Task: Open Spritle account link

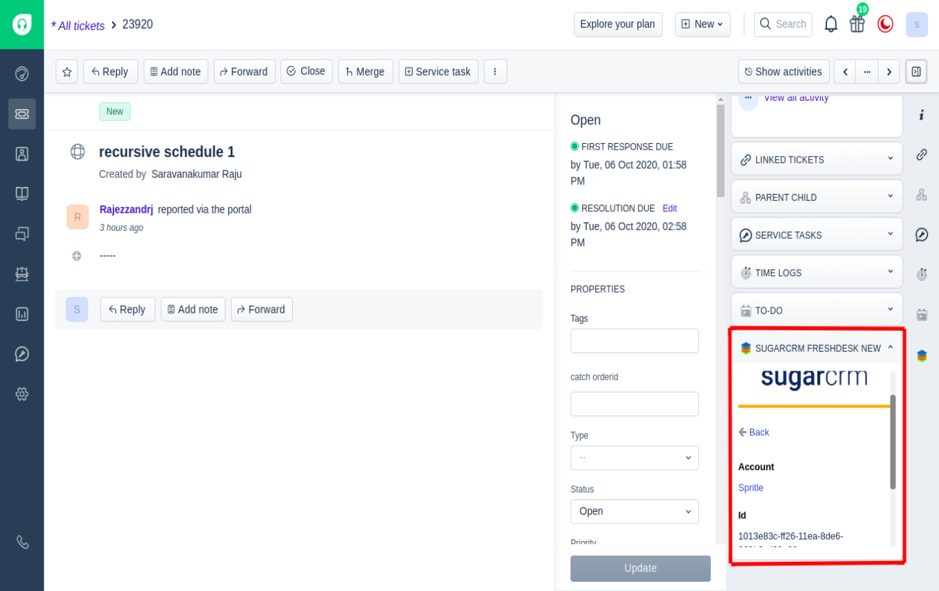Action: click(751, 488)
